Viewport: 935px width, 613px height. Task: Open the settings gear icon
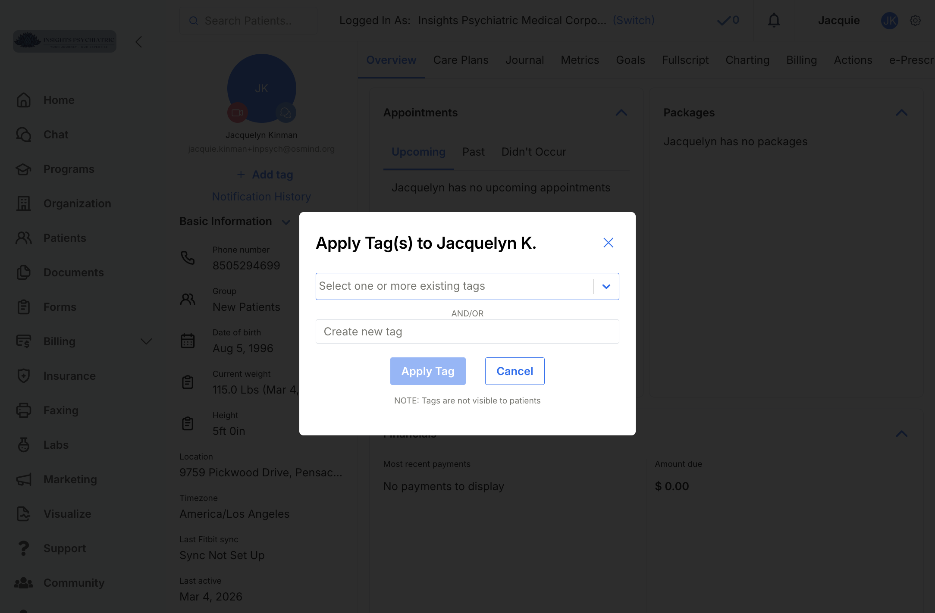pos(915,20)
